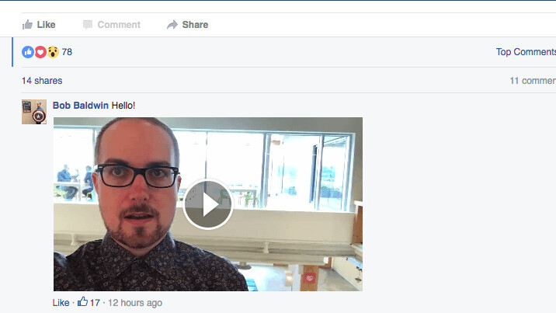This screenshot has height=313, width=556.
Task: Click the thumbs-up icon beside Like
Action: click(x=27, y=24)
